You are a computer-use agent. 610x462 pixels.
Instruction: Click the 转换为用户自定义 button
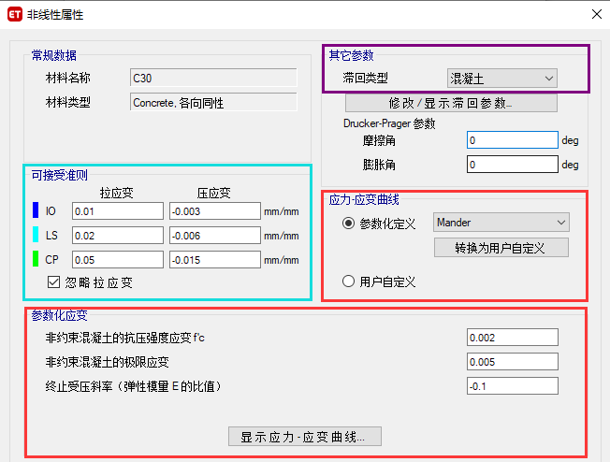click(x=501, y=248)
